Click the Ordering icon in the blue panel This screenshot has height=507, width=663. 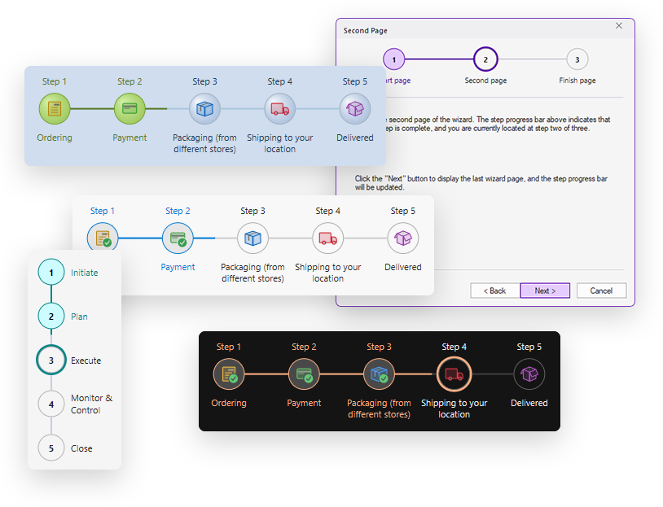click(x=55, y=108)
